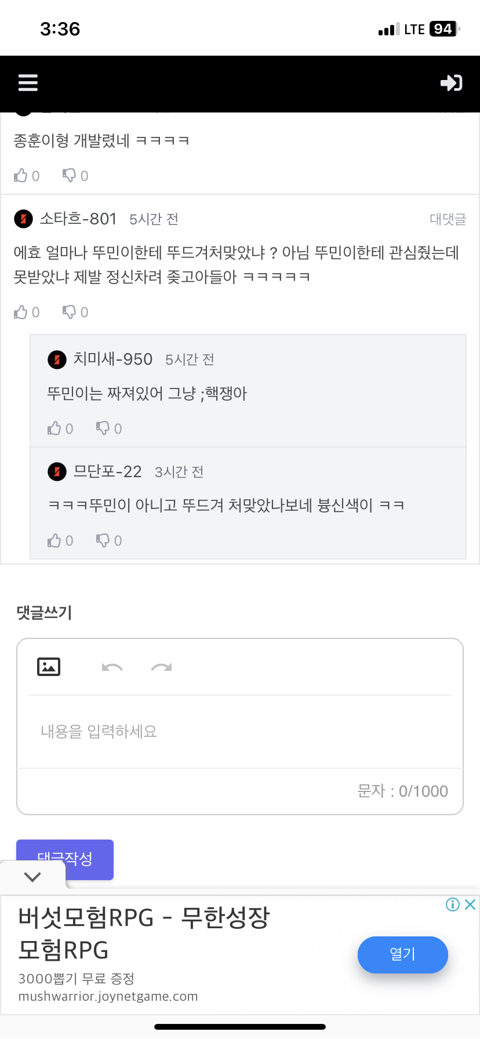This screenshot has width=480, height=1039.
Task: Dislike the 소타흐-801 comment
Action: (70, 312)
